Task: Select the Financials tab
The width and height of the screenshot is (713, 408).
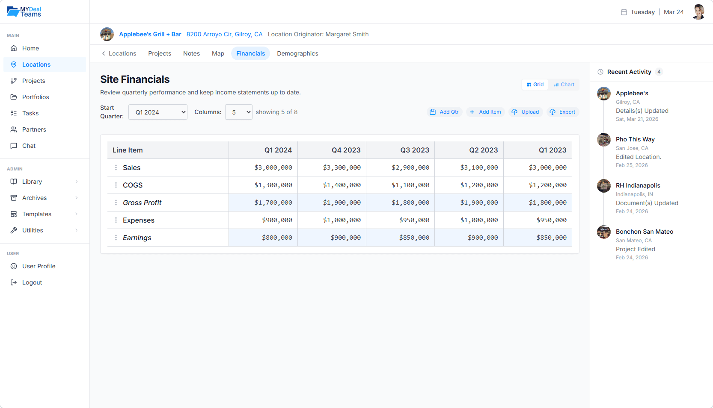Action: click(251, 53)
